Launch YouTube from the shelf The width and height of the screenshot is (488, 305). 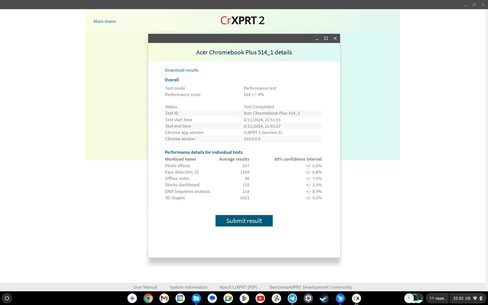tap(260, 298)
